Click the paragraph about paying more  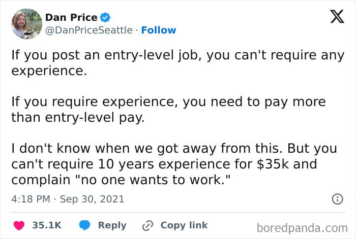pyautogui.click(x=168, y=110)
